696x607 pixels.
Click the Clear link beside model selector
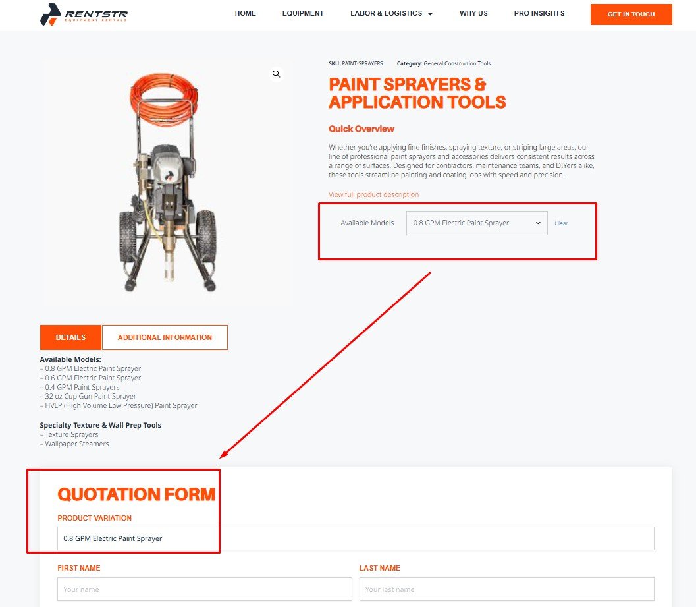[x=561, y=223]
